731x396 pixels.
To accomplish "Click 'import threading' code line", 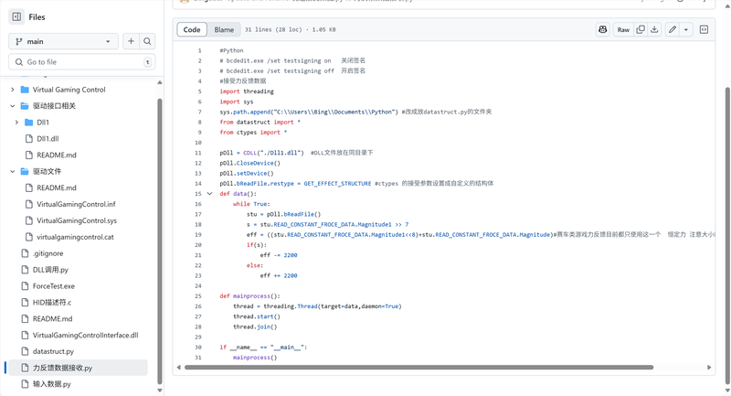I will pos(247,91).
